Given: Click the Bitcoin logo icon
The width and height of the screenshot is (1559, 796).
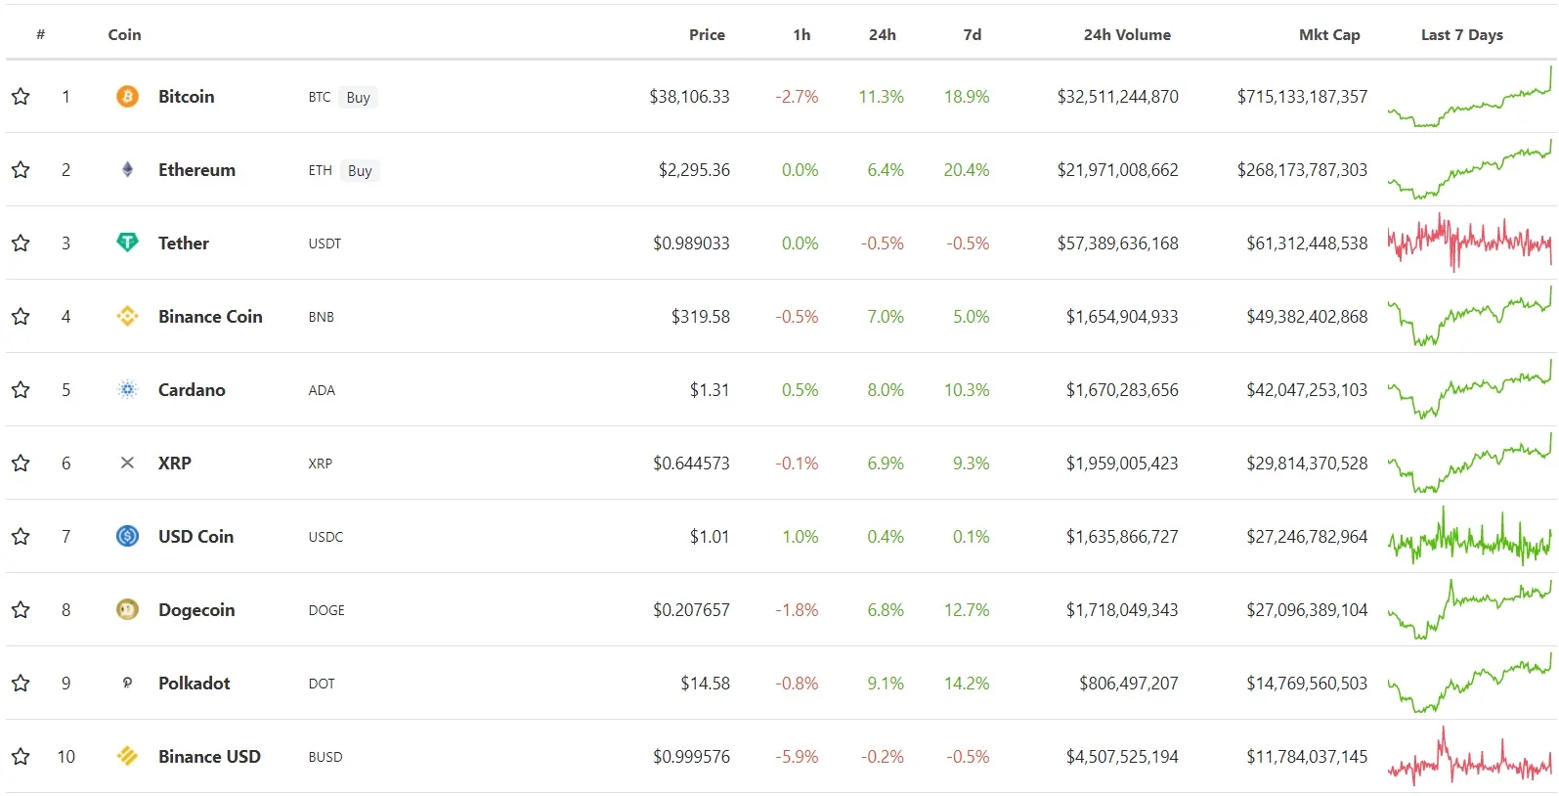Looking at the screenshot, I should tap(127, 96).
